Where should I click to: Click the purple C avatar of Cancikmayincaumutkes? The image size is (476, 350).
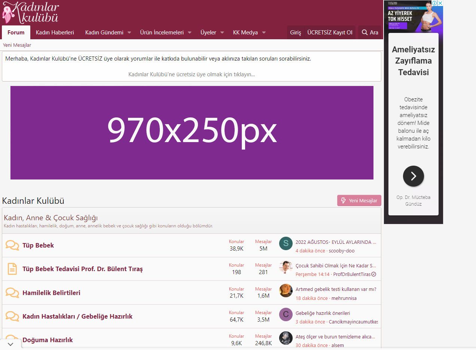coord(286,314)
